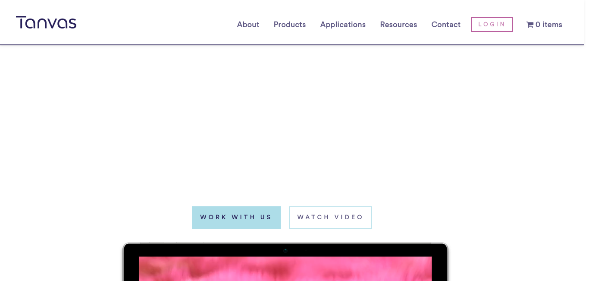Click the tablet's front camera dot
The image size is (589, 281).
point(285,250)
